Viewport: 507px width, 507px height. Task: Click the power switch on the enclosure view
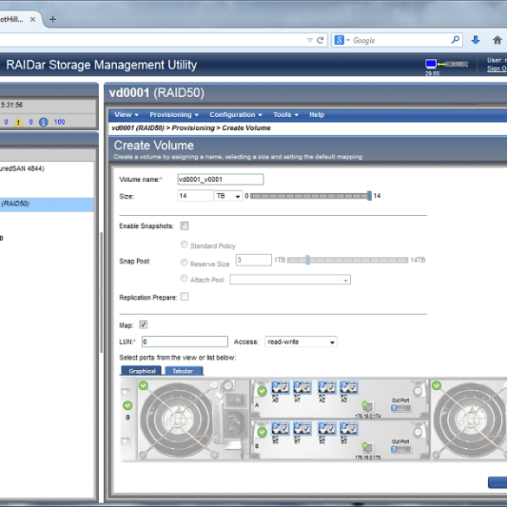[x=236, y=400]
